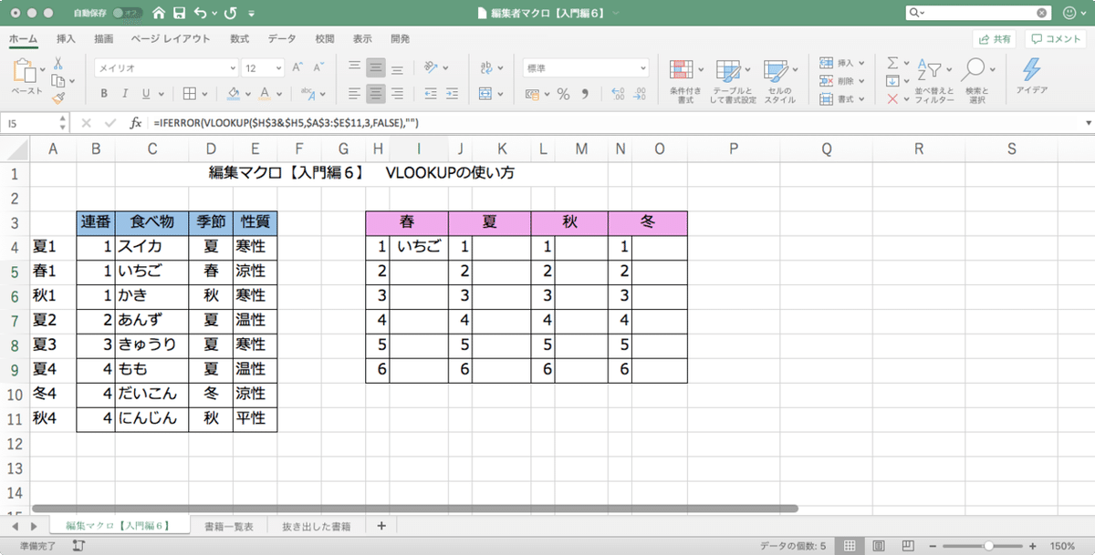Open cell styles (セルのスタイル)

click(779, 81)
